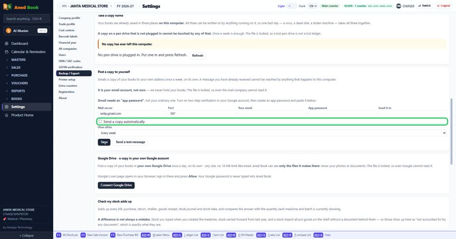Click the Switch user button

coord(425,6)
